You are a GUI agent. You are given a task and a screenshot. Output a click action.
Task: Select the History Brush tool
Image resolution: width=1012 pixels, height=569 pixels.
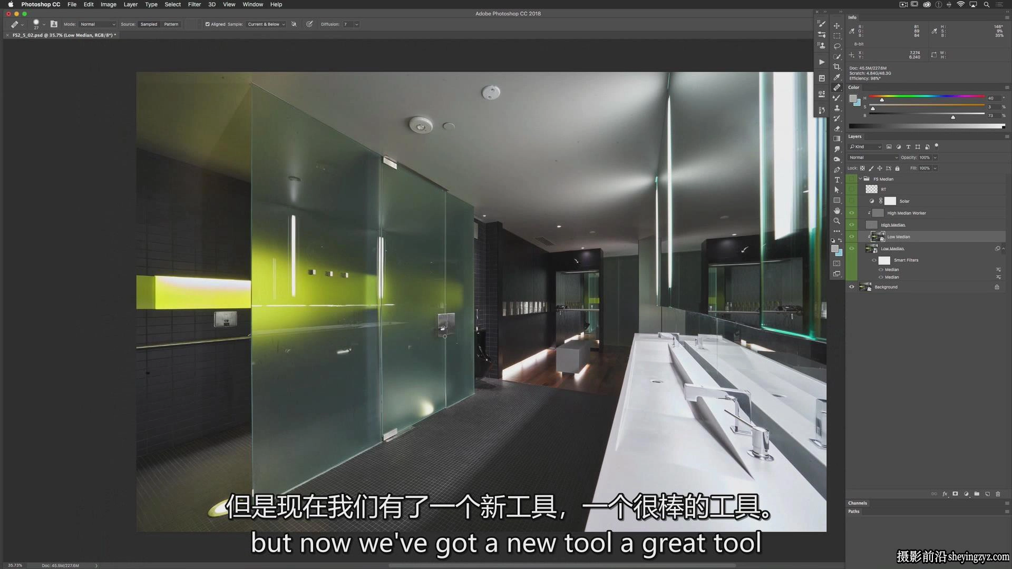(836, 118)
